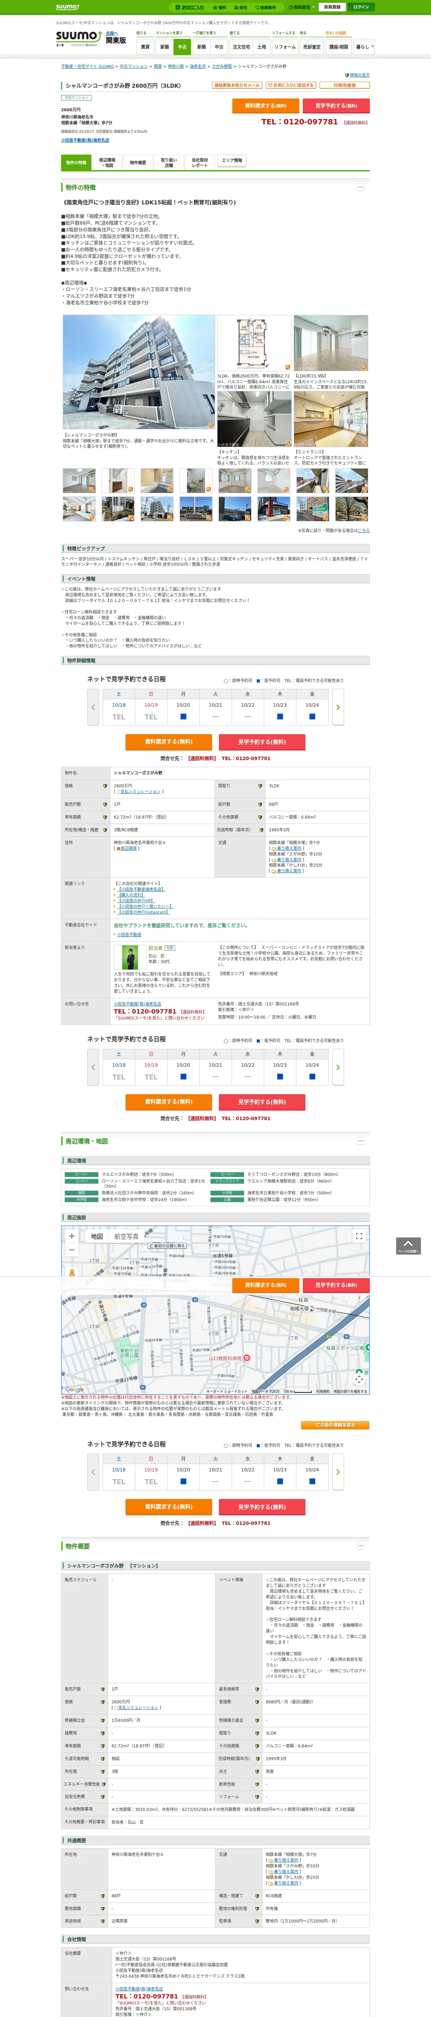
Task: Open エントランス photo
Action: (331, 419)
